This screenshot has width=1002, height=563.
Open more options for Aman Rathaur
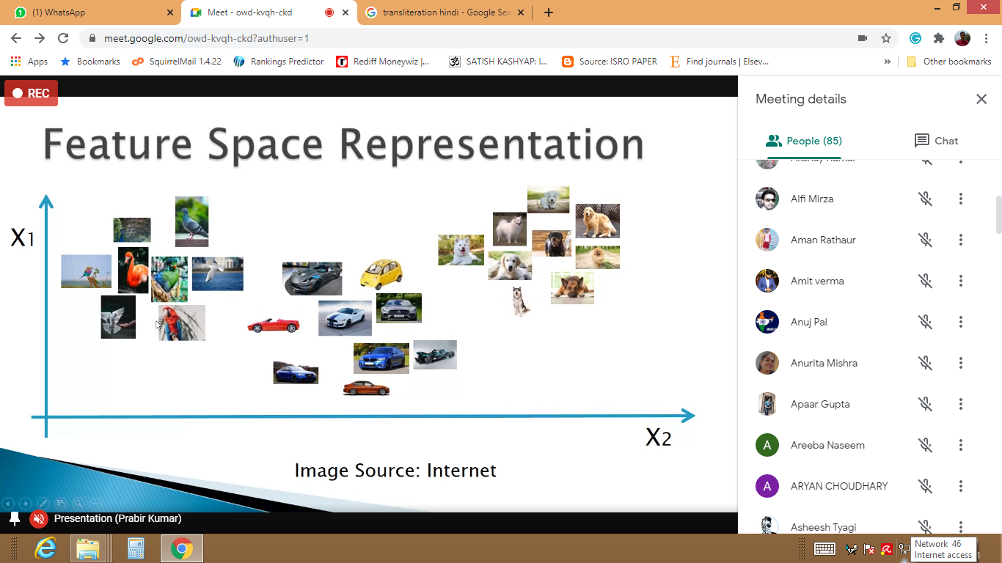click(x=960, y=240)
